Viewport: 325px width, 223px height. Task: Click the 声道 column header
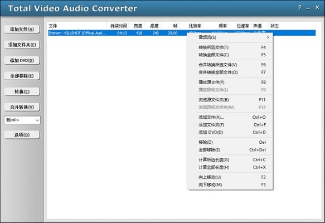260,26
